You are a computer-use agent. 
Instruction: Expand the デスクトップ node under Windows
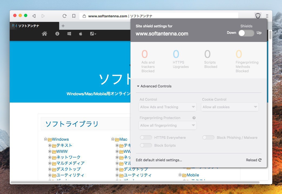[50, 169]
